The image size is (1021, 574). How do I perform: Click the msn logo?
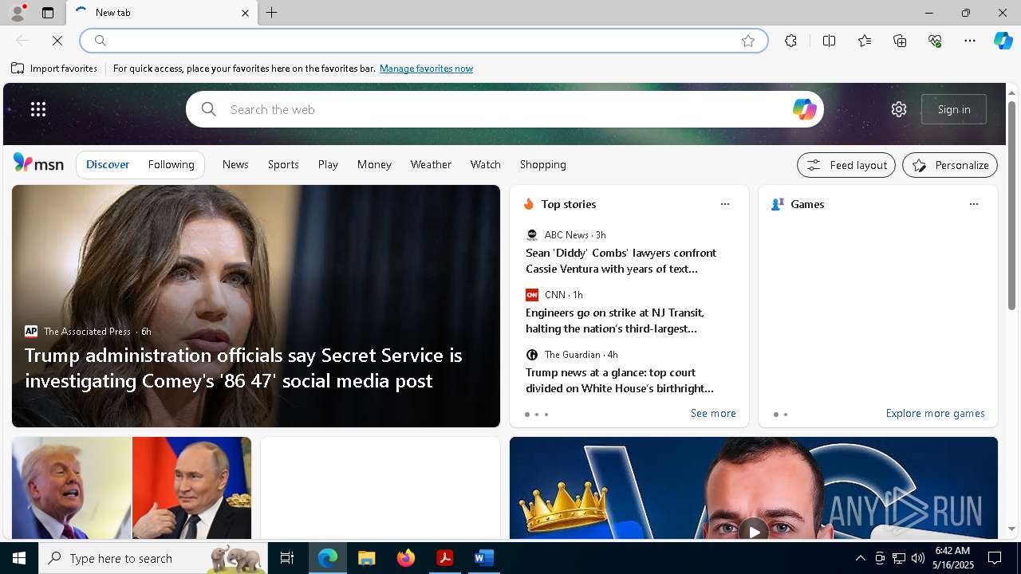[x=38, y=163]
